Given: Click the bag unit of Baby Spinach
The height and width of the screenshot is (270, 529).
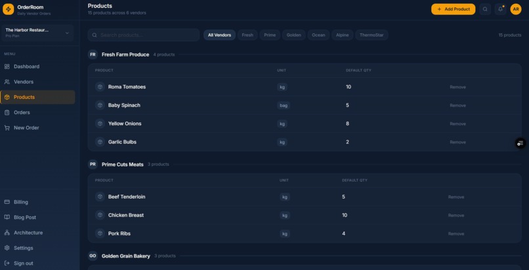Looking at the screenshot, I should coord(284,106).
